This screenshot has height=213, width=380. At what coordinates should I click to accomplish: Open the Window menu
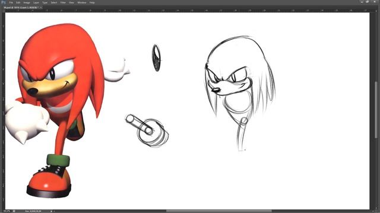coord(82,2)
